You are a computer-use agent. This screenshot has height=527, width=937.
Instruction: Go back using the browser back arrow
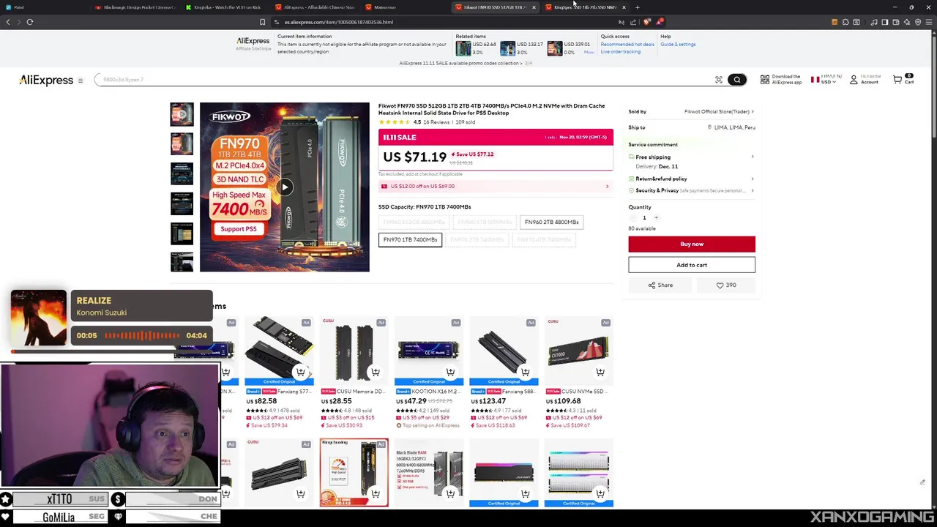8,22
